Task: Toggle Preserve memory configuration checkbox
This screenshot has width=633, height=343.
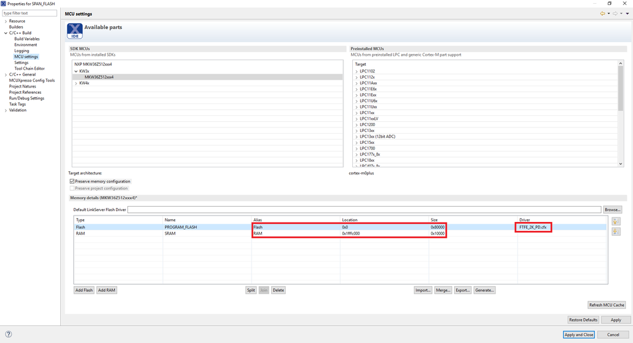Action: coord(72,181)
